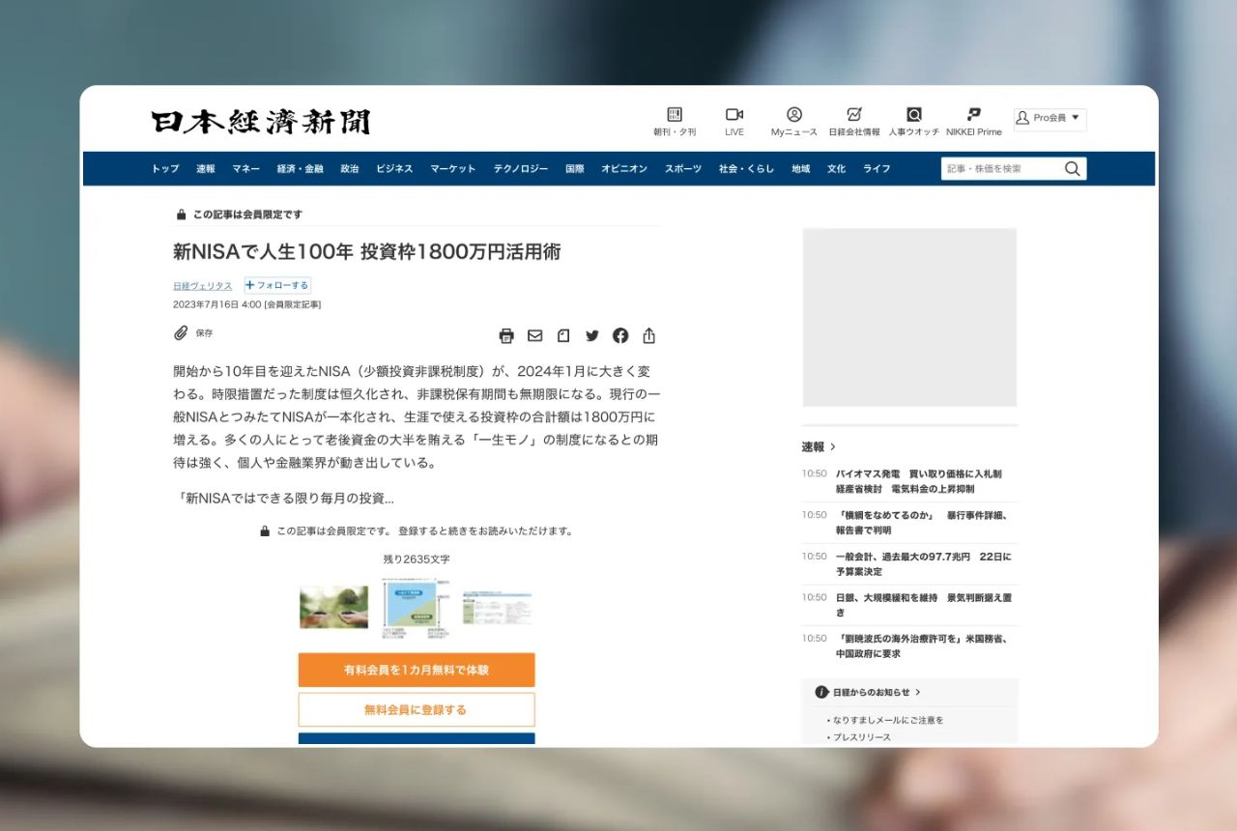Screen dimensions: 1237x831
Task: Select the マネー navigation item
Action: click(245, 169)
